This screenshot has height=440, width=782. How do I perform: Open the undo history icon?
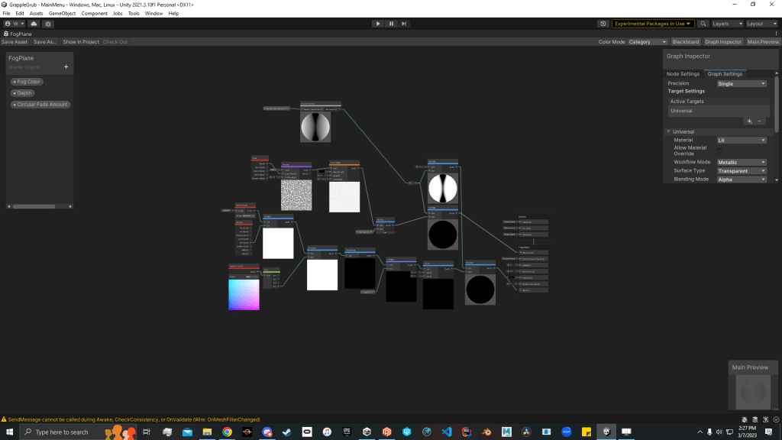[x=603, y=24]
